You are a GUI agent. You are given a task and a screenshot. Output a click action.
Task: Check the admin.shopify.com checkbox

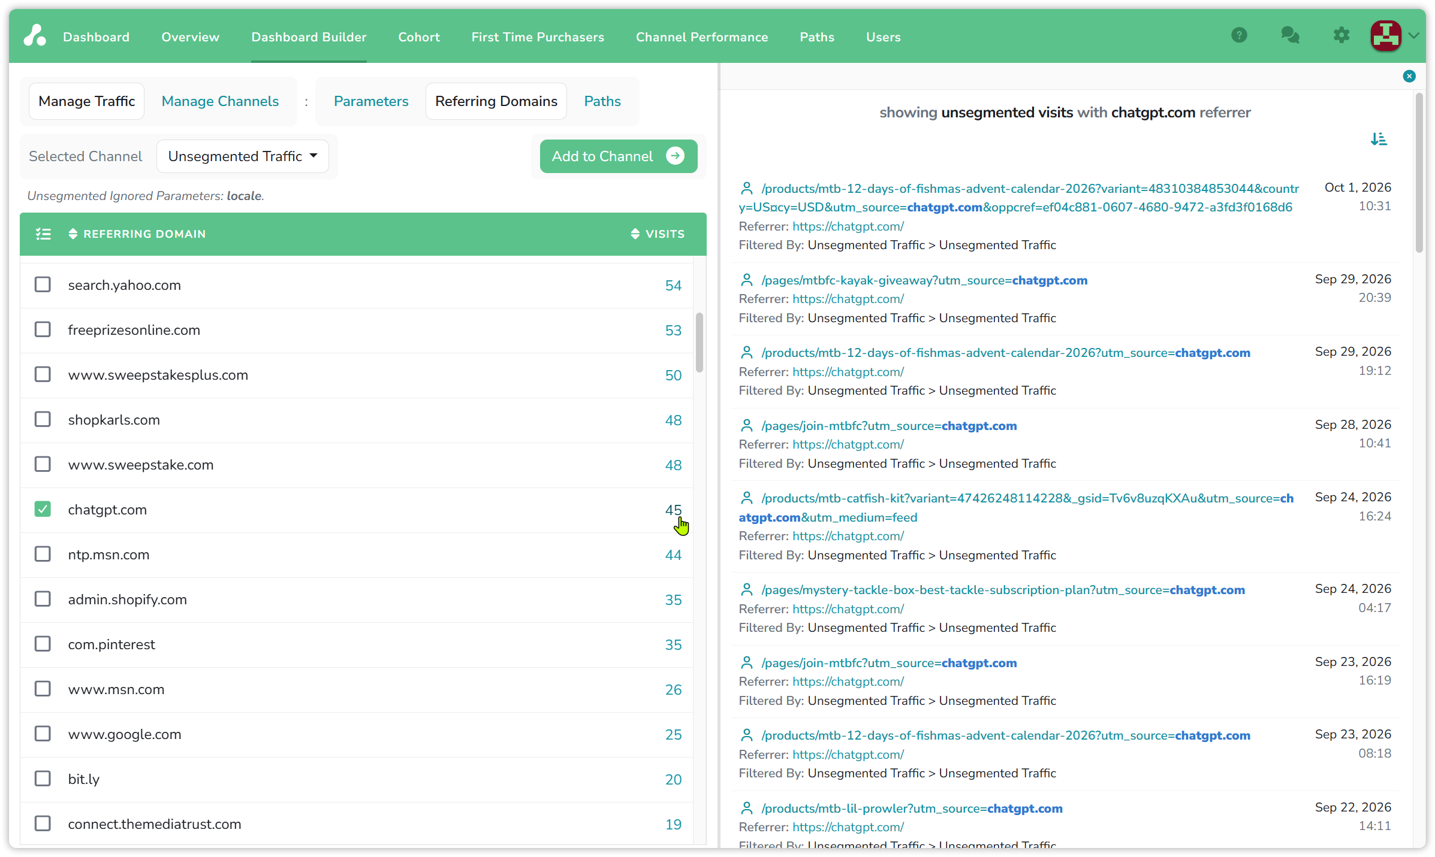[x=43, y=599]
